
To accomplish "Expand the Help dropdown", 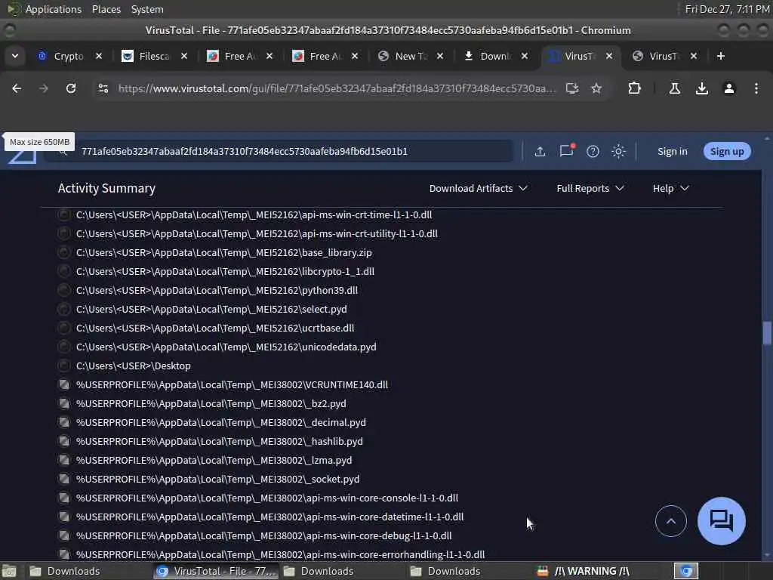I will (670, 188).
